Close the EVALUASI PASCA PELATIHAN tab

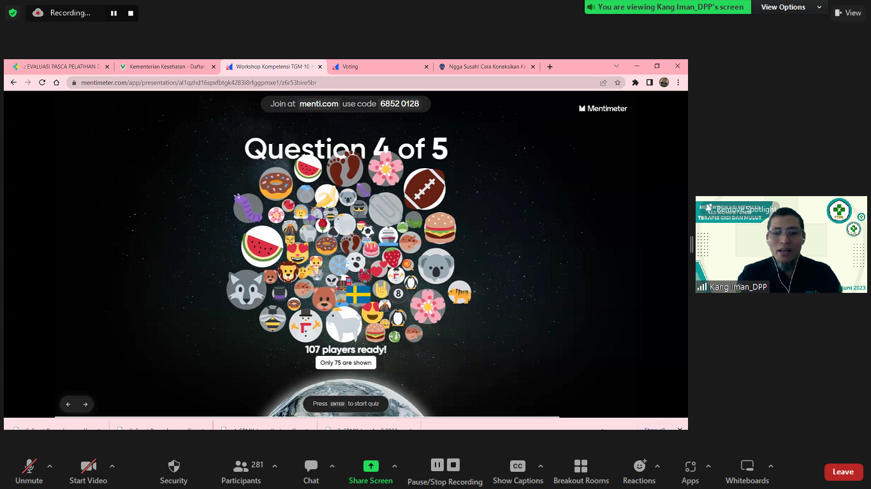pos(106,66)
